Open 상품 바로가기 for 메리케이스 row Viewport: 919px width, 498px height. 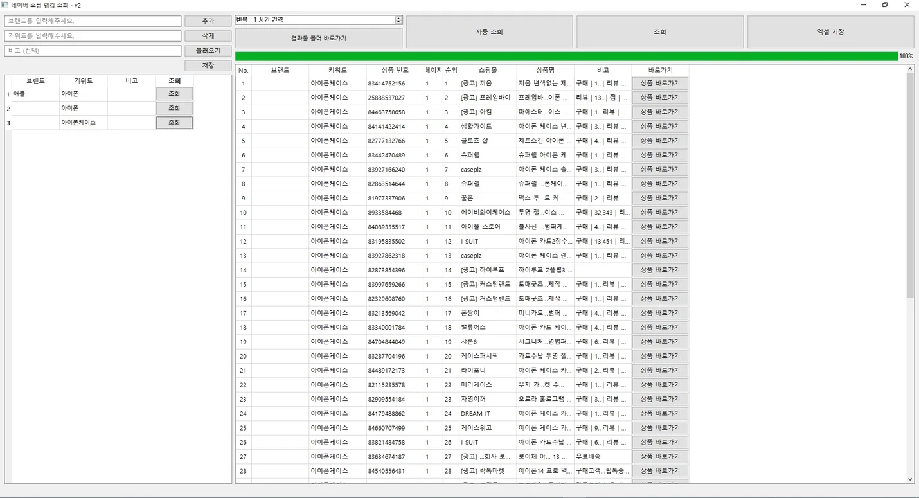tap(660, 385)
